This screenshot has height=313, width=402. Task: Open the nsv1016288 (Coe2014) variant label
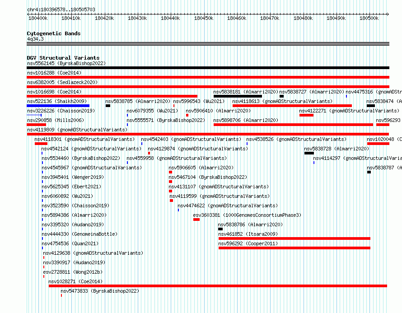(x=54, y=73)
